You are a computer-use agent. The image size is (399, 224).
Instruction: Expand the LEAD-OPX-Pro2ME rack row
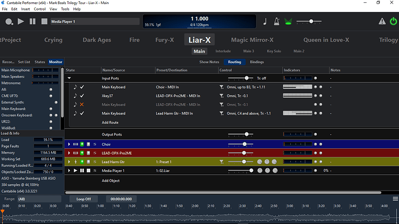coord(69,153)
